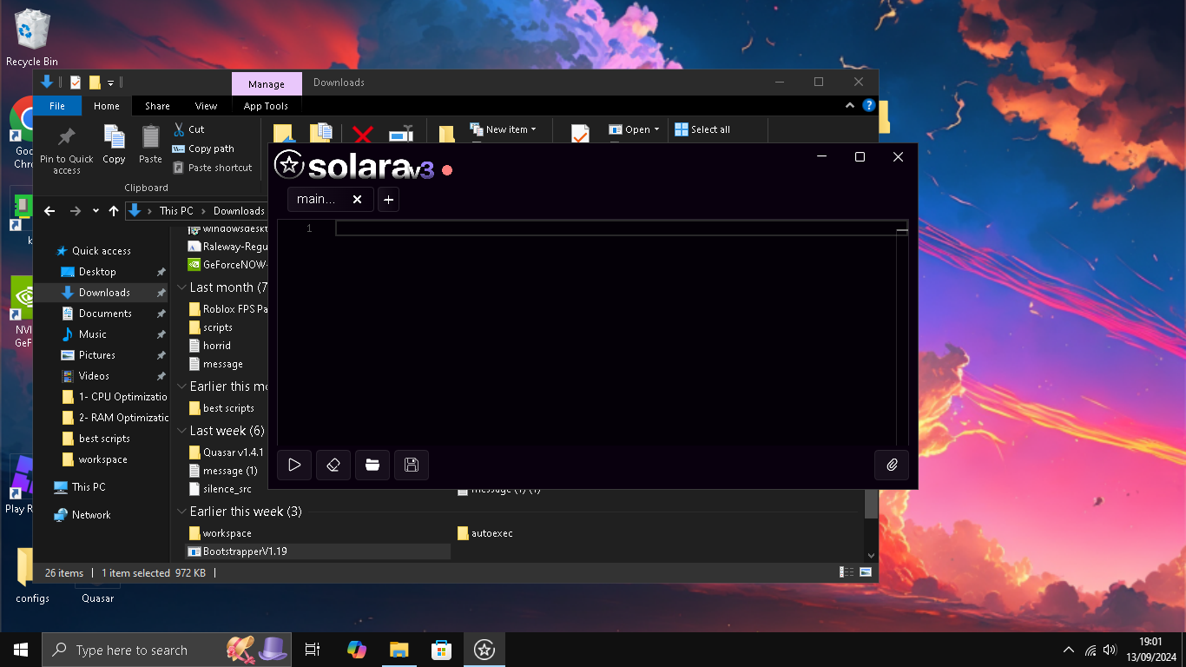Open the New item dropdown
1186x667 pixels.
pos(504,129)
